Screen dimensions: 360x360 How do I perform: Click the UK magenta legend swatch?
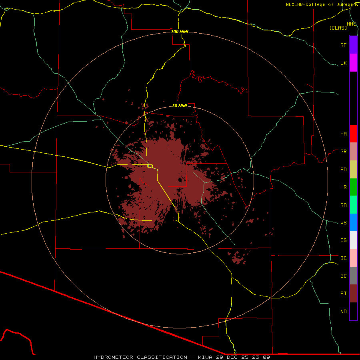(353, 63)
